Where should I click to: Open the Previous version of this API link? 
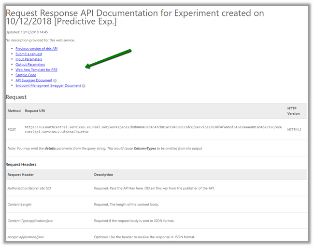36,49
